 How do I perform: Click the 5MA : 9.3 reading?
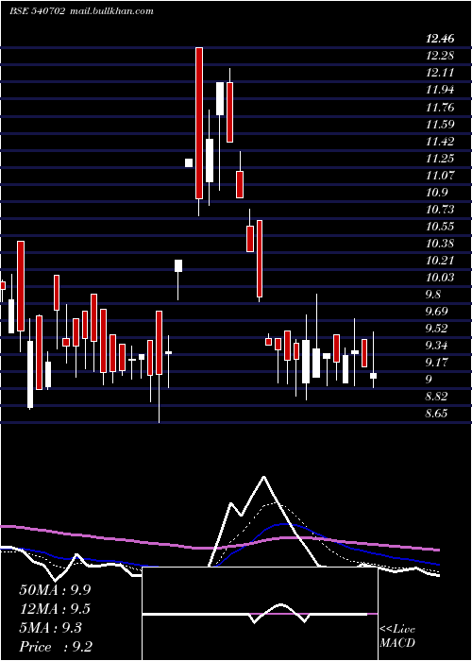pyautogui.click(x=51, y=628)
